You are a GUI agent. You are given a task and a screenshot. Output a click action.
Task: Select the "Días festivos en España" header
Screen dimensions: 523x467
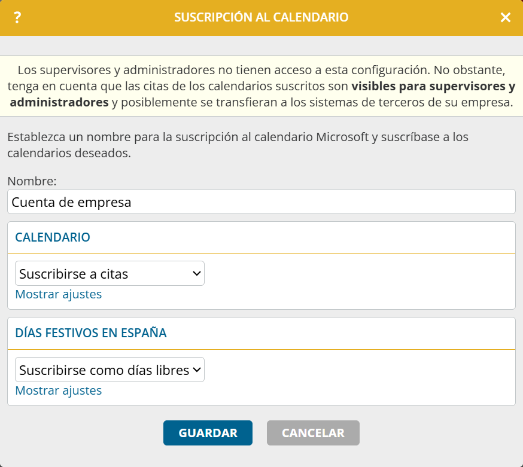coord(91,333)
